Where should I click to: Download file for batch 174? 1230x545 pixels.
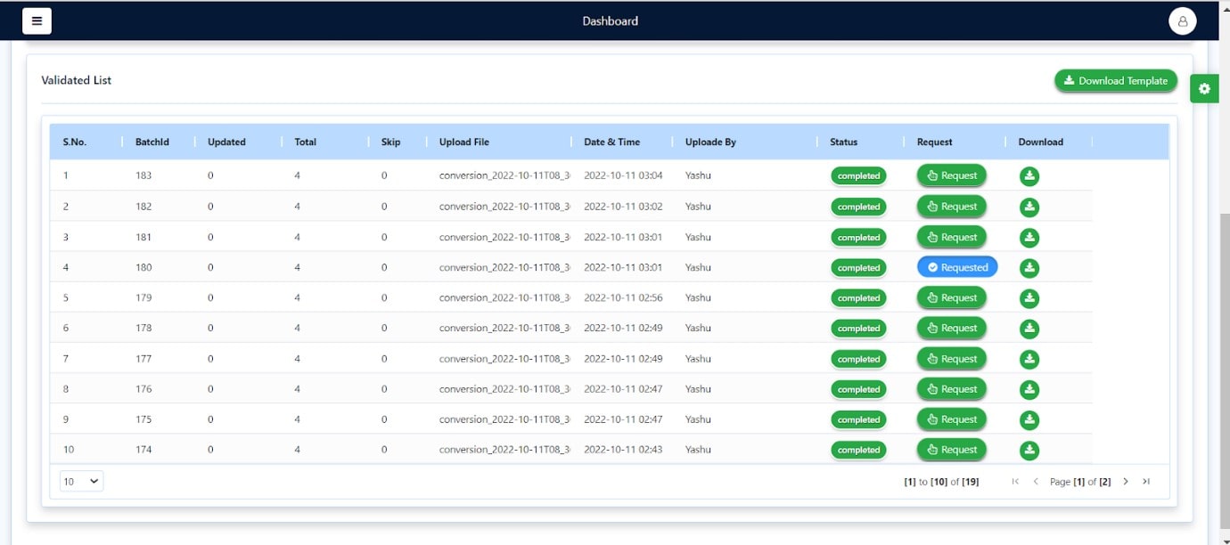pyautogui.click(x=1029, y=450)
